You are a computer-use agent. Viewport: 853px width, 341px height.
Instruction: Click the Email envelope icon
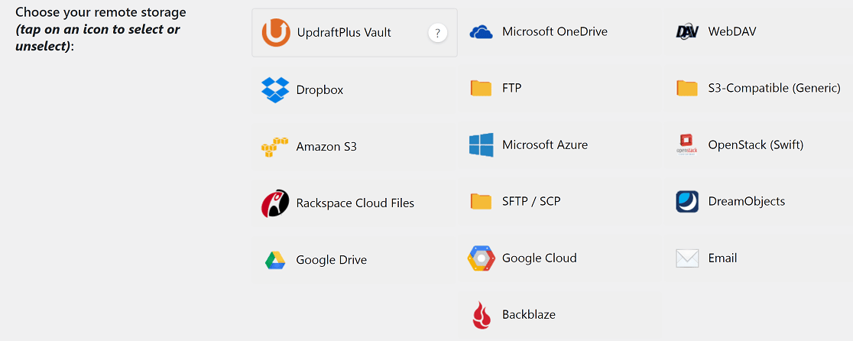click(687, 258)
